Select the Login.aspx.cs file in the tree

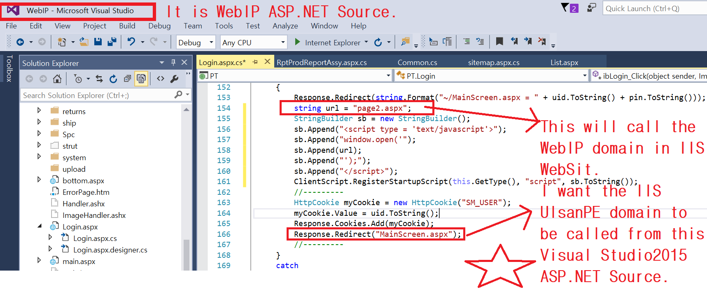click(x=95, y=238)
